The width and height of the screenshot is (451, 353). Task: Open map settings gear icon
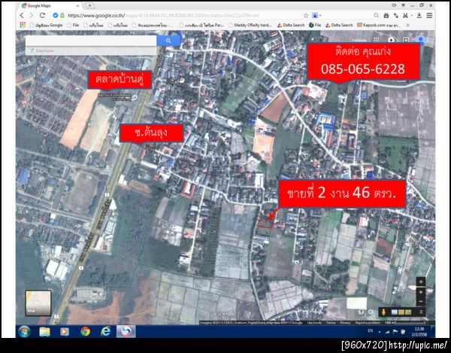[371, 312]
